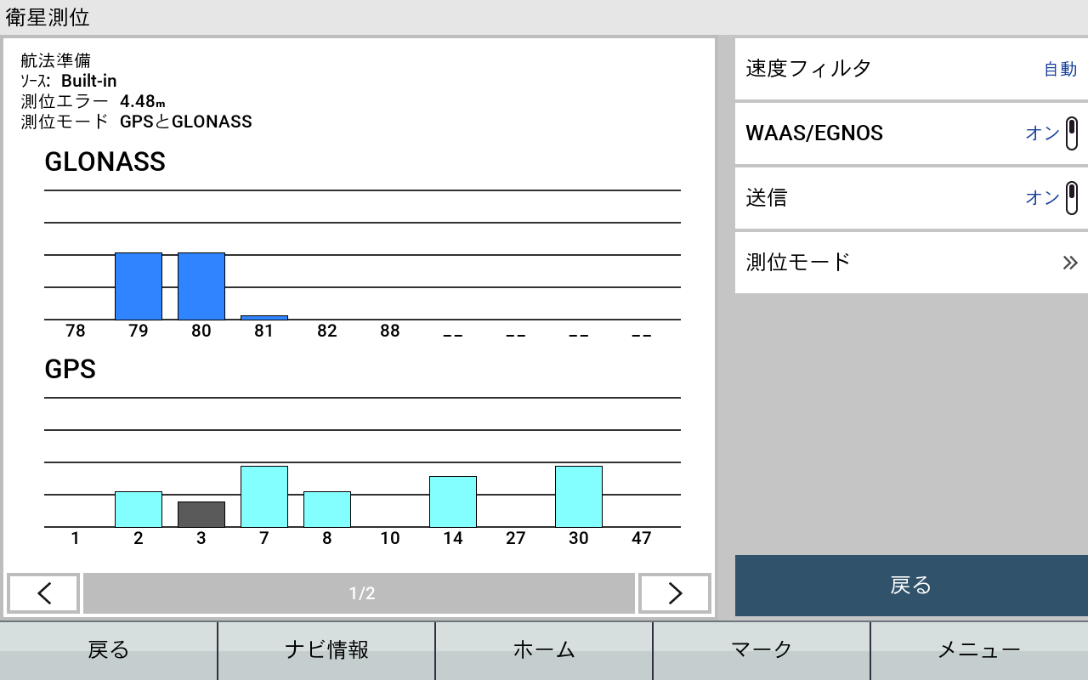Click GPS satellite 30 signal bar
Screen dimensions: 1088x680
pos(579,496)
